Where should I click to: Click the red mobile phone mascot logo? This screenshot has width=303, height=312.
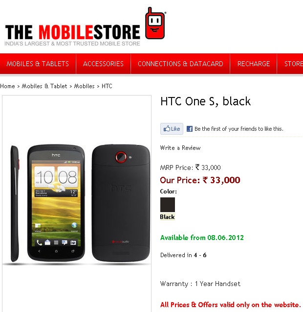[x=155, y=24]
